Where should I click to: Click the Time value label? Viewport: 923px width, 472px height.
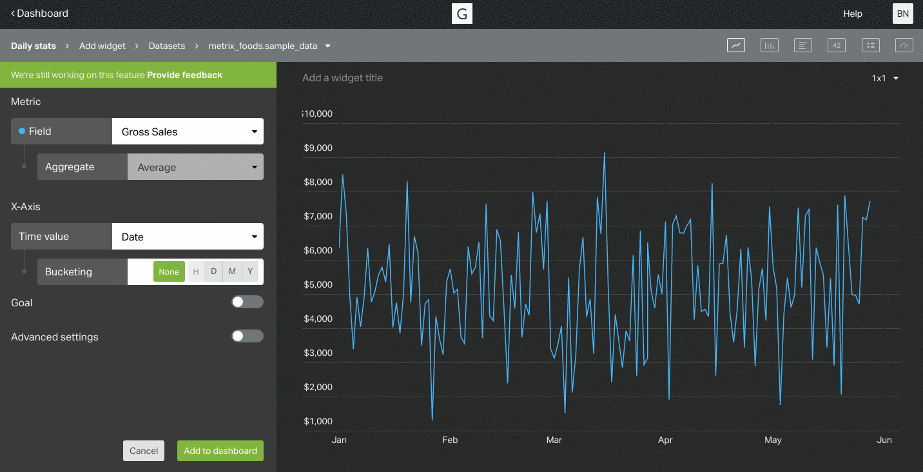point(44,236)
